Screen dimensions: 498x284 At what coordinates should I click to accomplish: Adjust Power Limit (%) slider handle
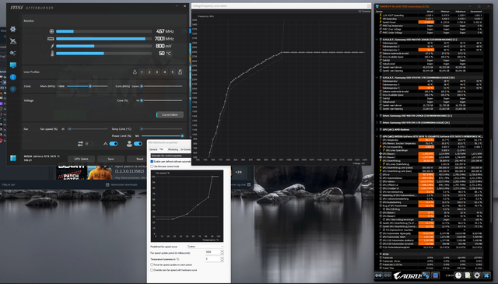point(182,136)
